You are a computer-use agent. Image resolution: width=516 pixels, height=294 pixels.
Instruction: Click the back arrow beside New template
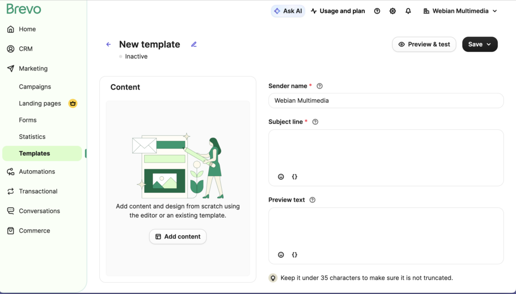108,44
